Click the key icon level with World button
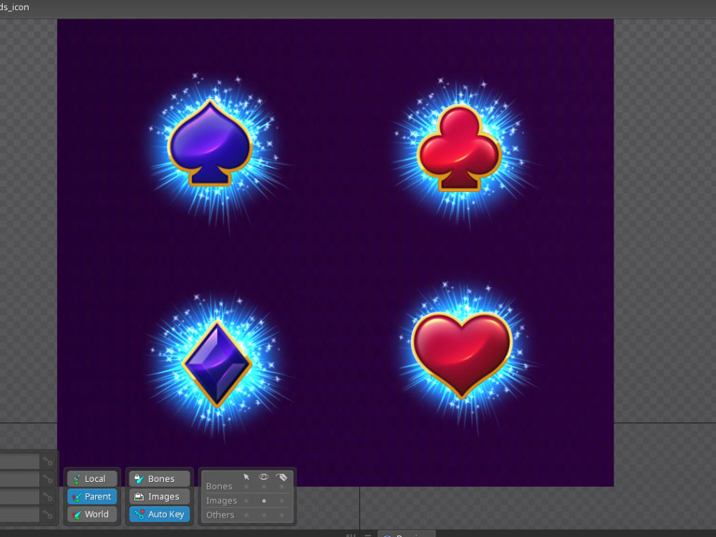Viewport: 716px width, 537px height. click(47, 514)
